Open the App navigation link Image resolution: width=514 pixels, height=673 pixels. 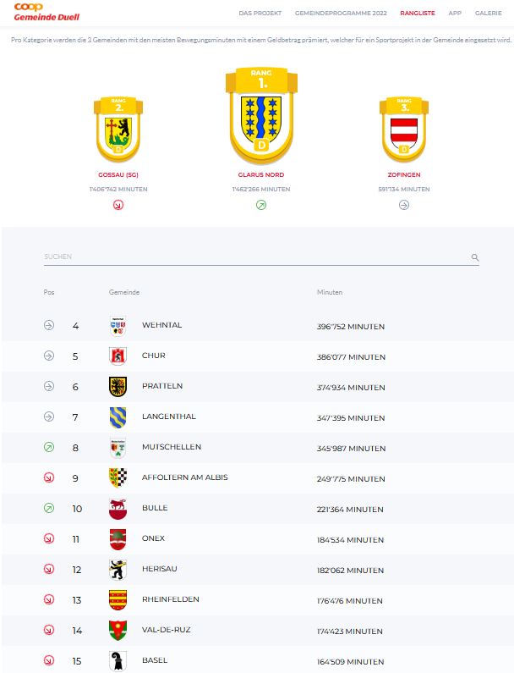click(455, 14)
